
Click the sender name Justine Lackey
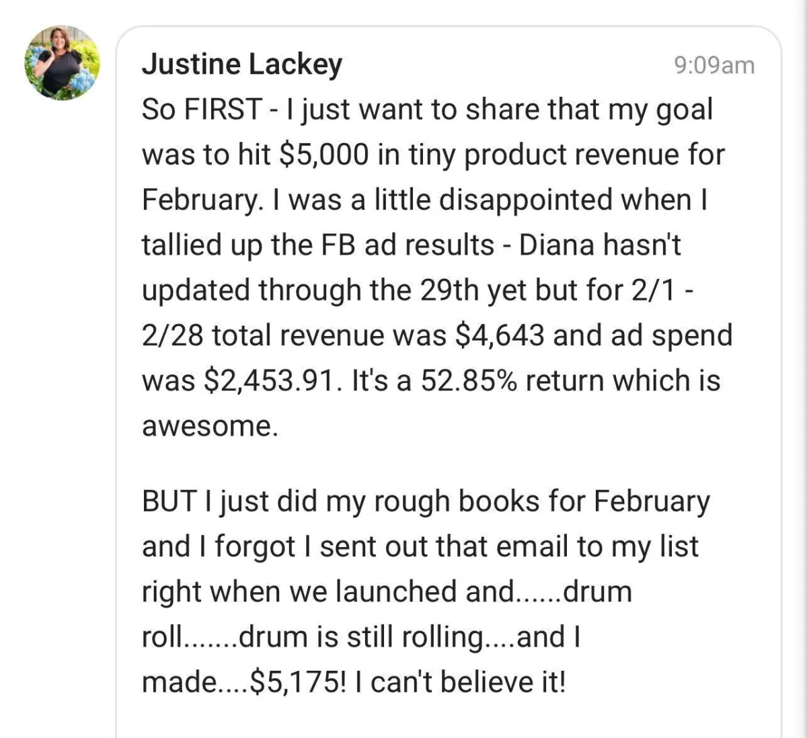tap(241, 65)
